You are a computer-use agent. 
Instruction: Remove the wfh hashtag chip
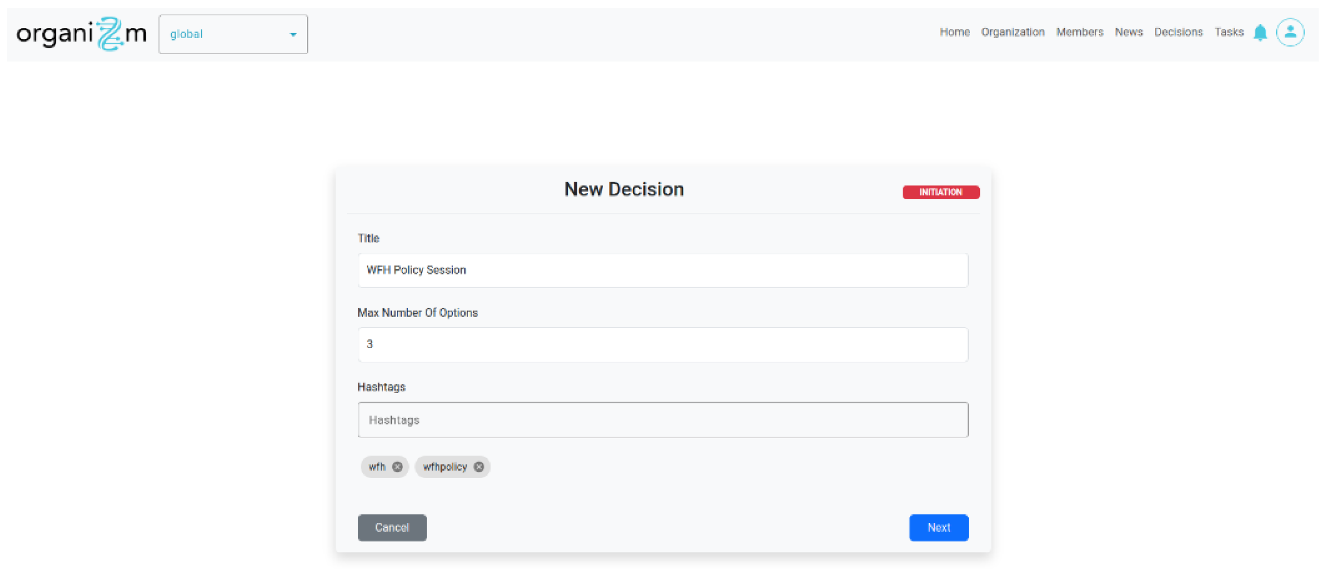pos(397,466)
